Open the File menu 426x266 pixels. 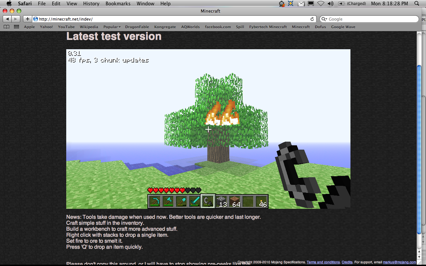pyautogui.click(x=42, y=4)
